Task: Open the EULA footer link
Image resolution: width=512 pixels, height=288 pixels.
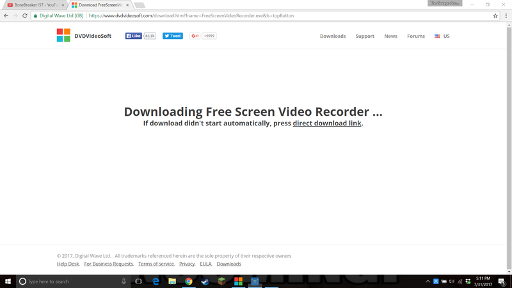Action: (205, 264)
